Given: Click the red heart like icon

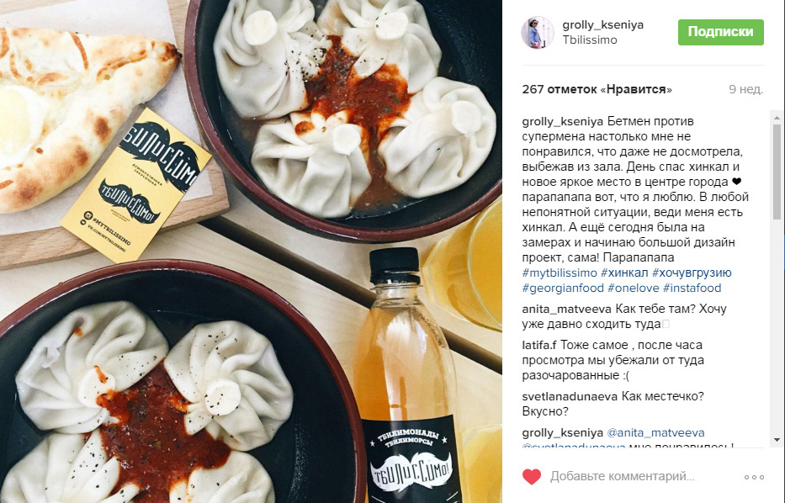Looking at the screenshot, I should [532, 476].
